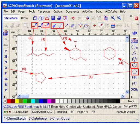Click the New document icon

pos(35,18)
